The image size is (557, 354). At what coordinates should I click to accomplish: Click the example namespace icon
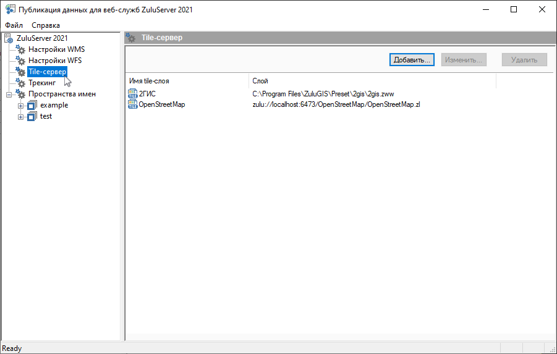[x=32, y=105]
